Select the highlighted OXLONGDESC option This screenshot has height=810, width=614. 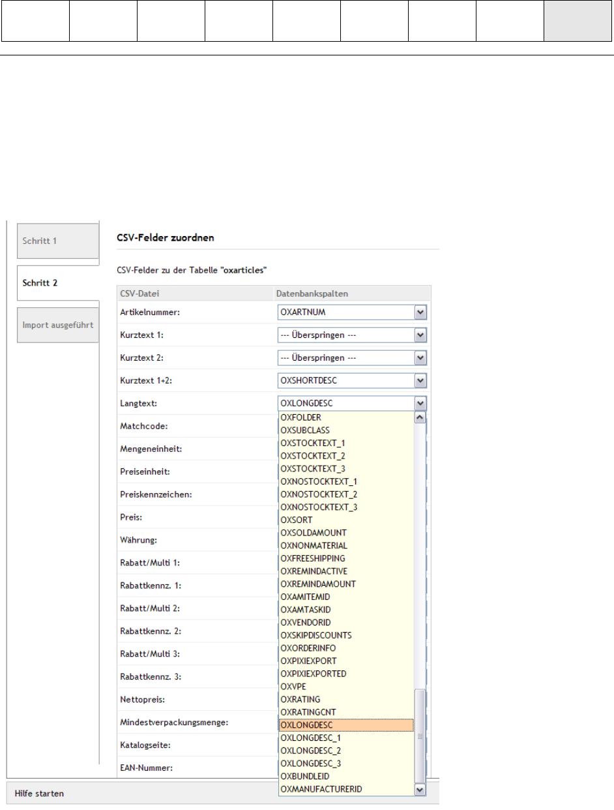click(346, 725)
